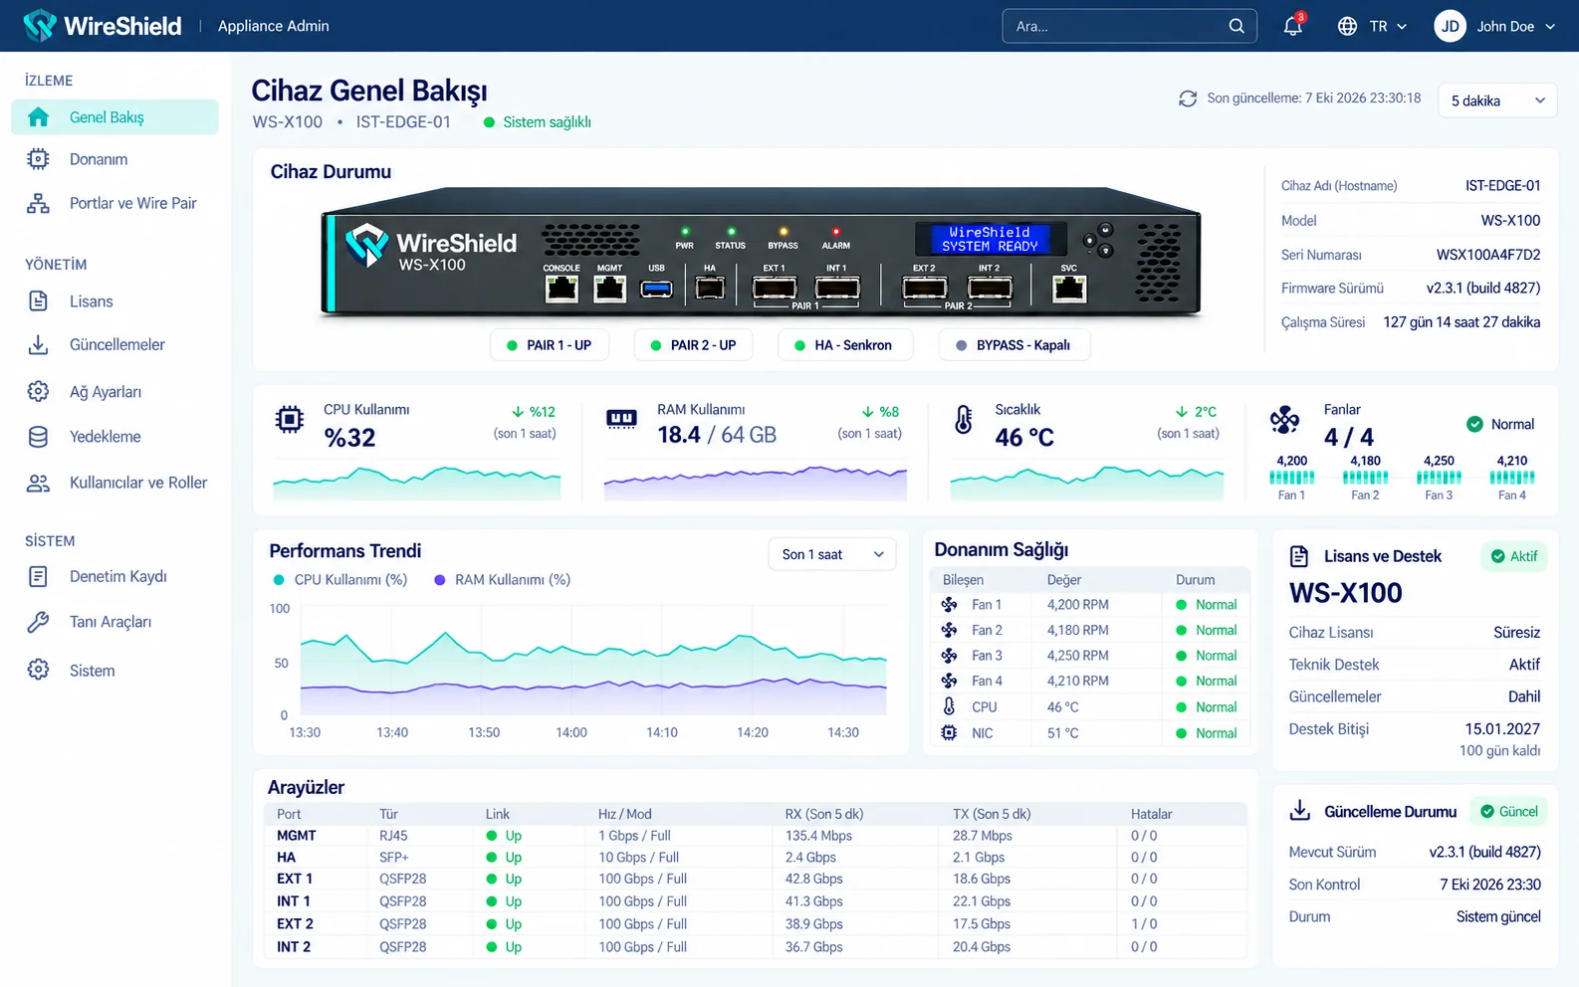Click the Fanlar fan icon
The image size is (1579, 987).
1284,419
